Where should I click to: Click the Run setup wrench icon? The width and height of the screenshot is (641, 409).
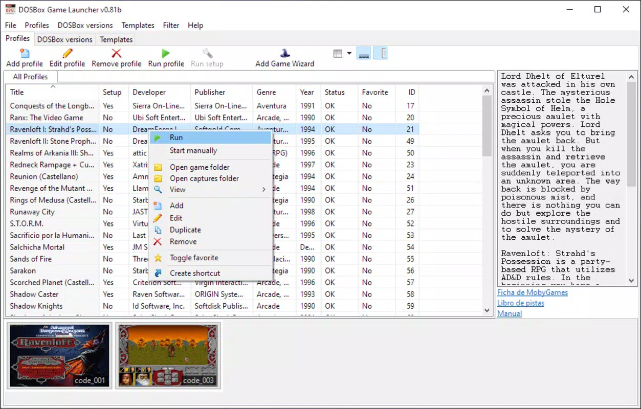[207, 53]
